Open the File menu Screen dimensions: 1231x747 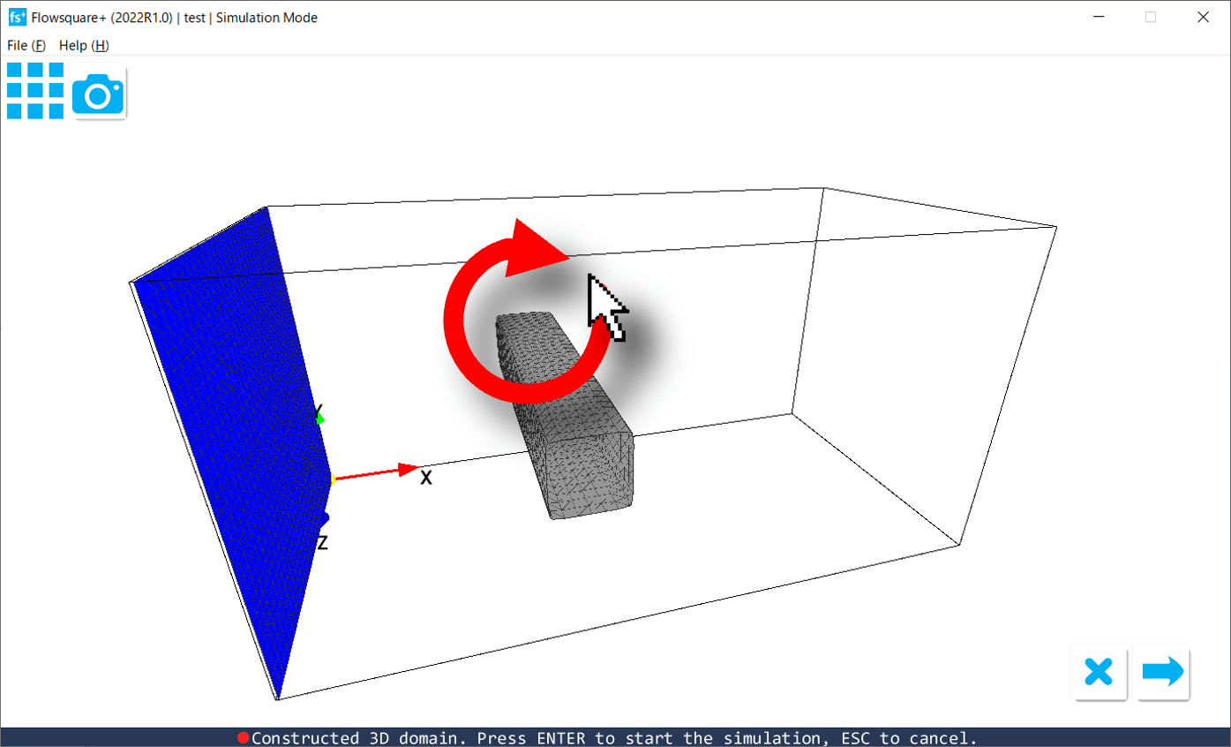26,45
